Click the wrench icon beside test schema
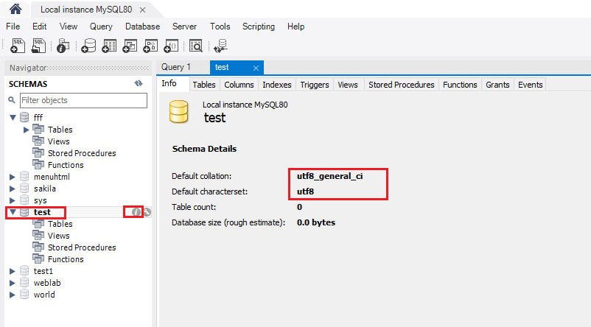591x327 pixels. (147, 212)
